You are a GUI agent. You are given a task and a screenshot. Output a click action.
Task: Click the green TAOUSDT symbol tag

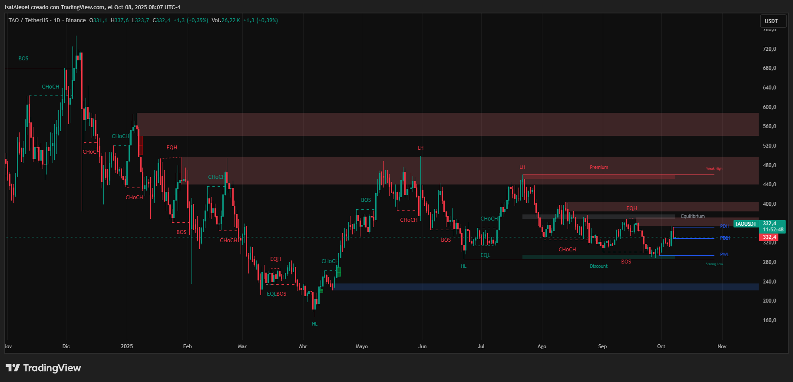pos(746,224)
